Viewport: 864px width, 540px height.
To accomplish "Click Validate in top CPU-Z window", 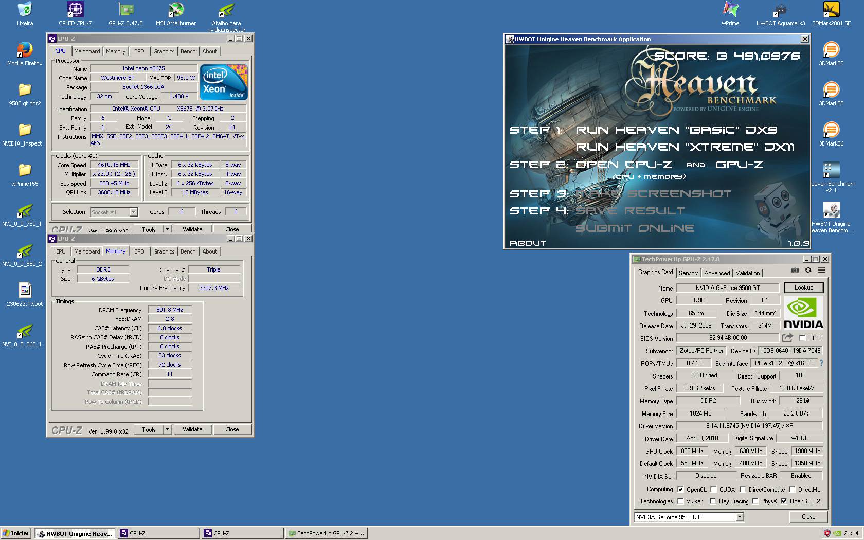I will pos(192,229).
